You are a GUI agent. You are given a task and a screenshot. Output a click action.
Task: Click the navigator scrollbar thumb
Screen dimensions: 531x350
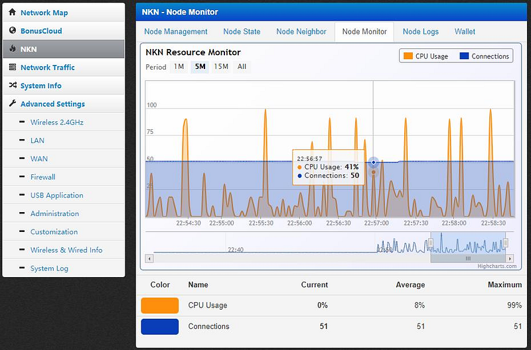pos(468,259)
